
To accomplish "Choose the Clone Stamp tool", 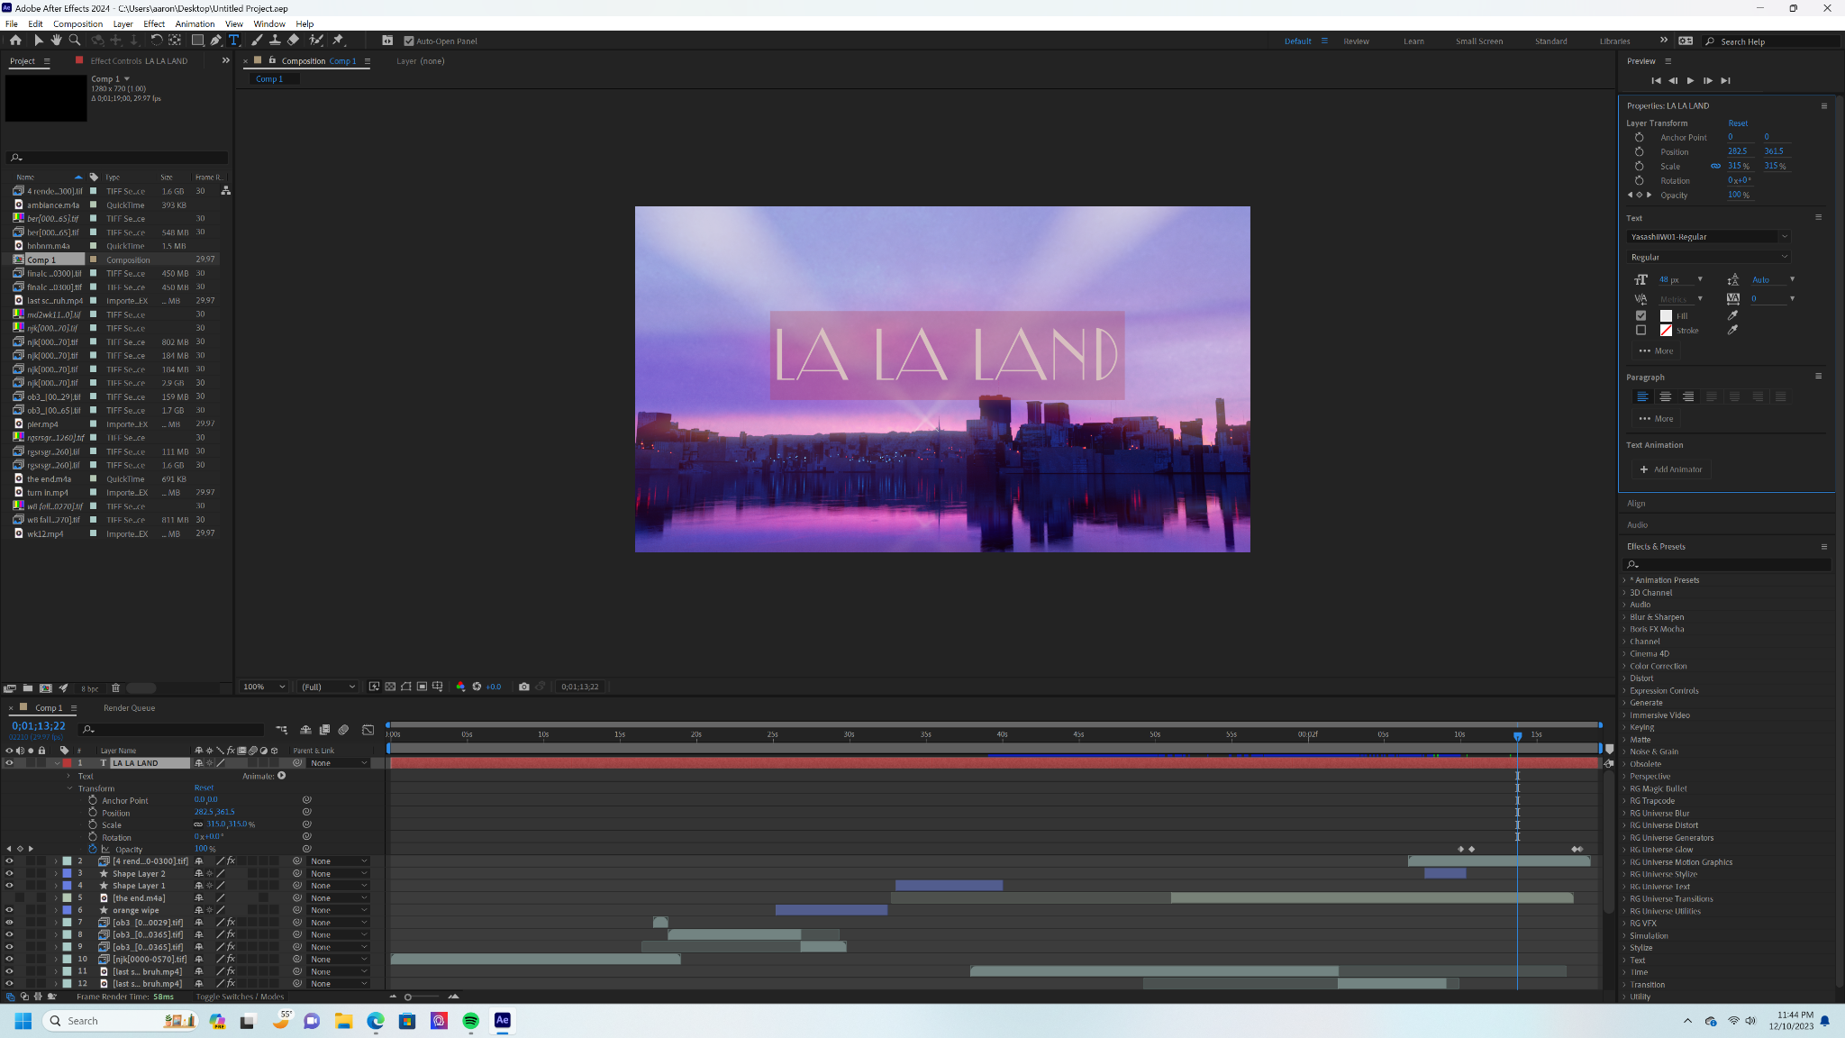I will [x=275, y=40].
